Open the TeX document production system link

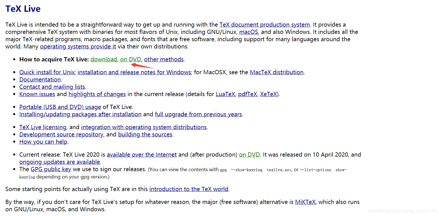click(x=264, y=25)
